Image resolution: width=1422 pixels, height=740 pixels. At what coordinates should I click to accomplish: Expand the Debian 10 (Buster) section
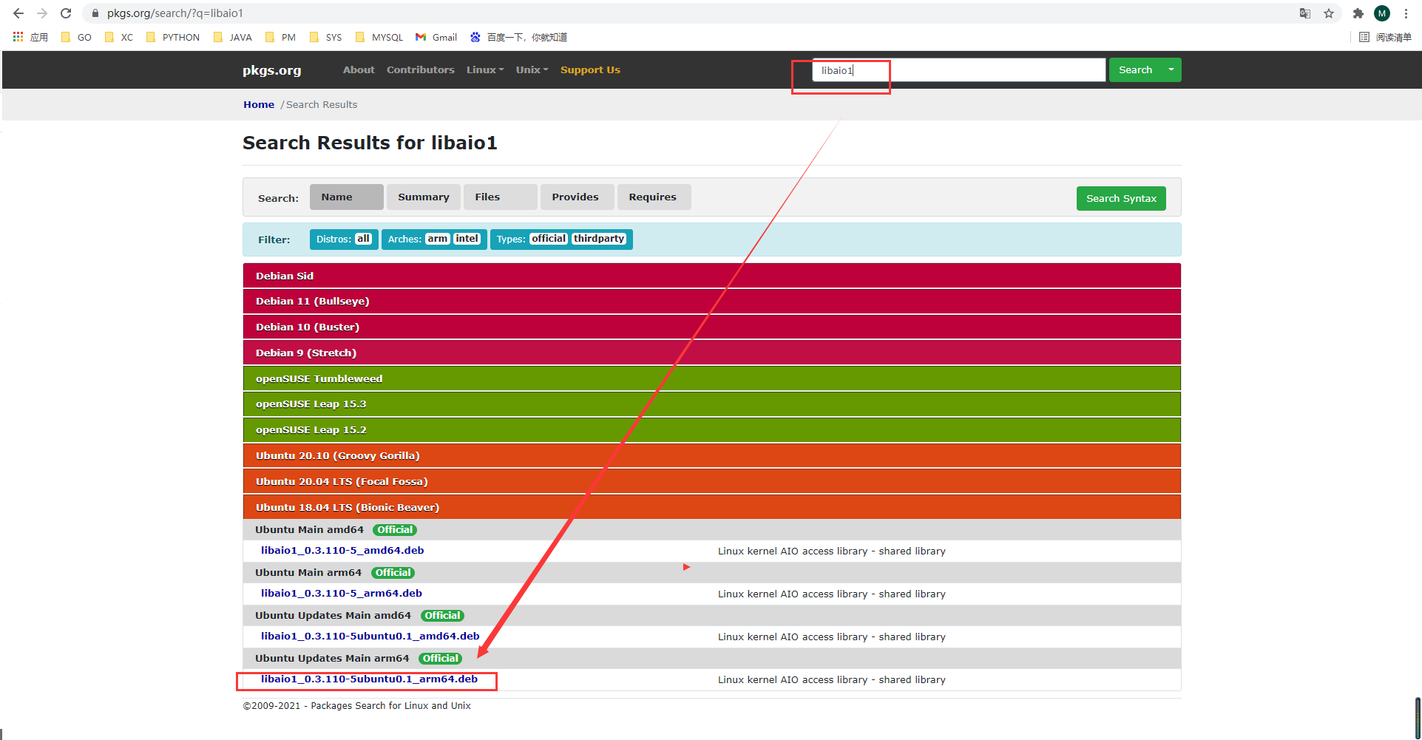coord(711,327)
